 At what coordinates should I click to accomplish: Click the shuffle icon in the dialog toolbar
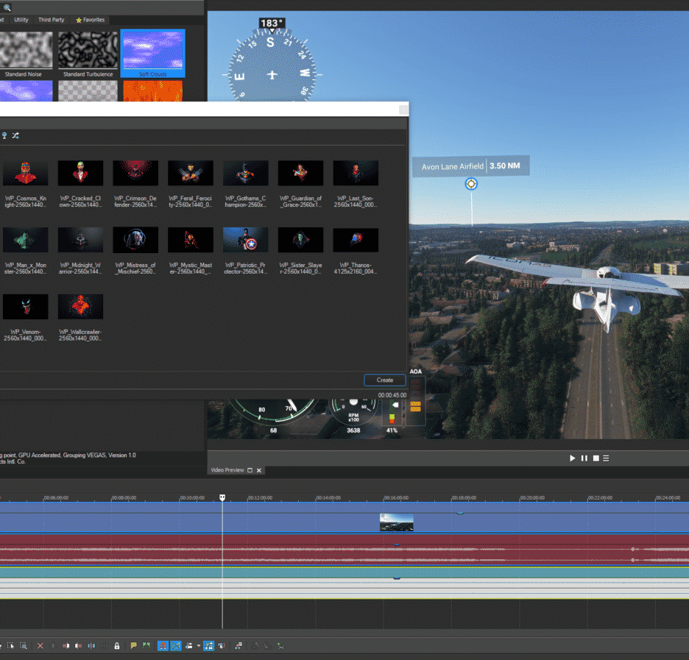pyautogui.click(x=15, y=135)
